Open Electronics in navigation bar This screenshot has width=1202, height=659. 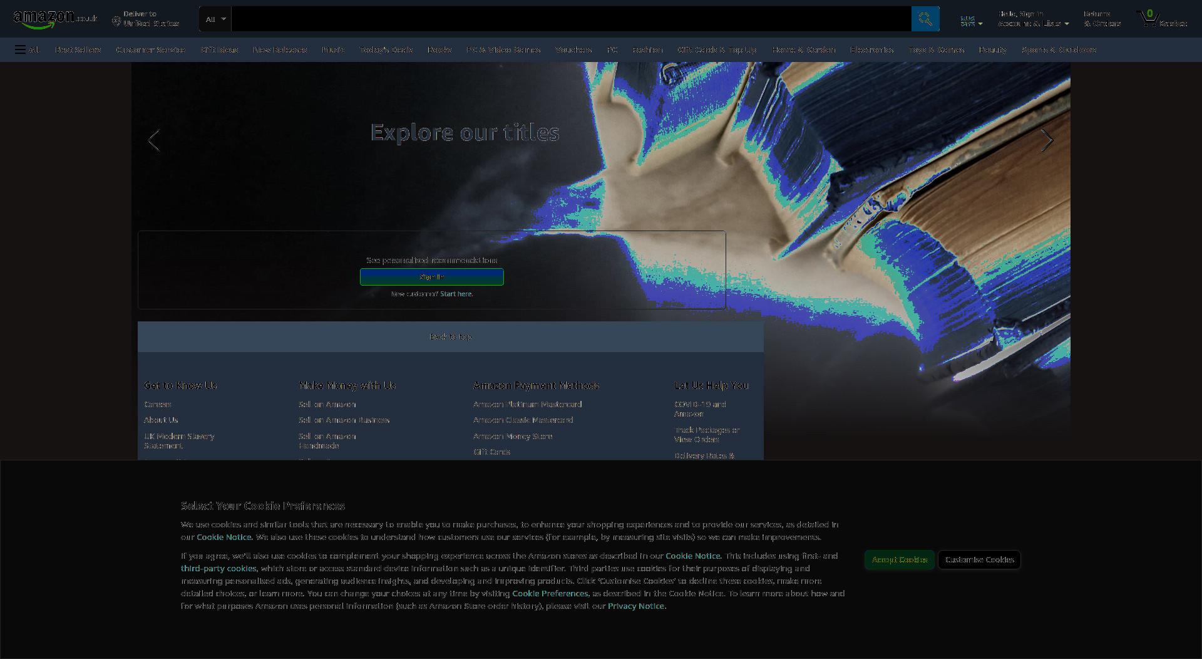pos(871,49)
